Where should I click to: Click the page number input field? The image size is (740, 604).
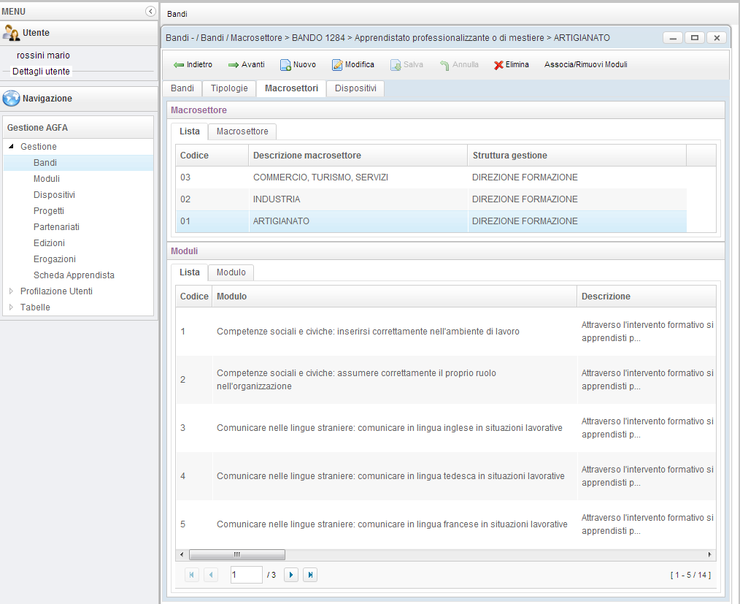point(246,575)
